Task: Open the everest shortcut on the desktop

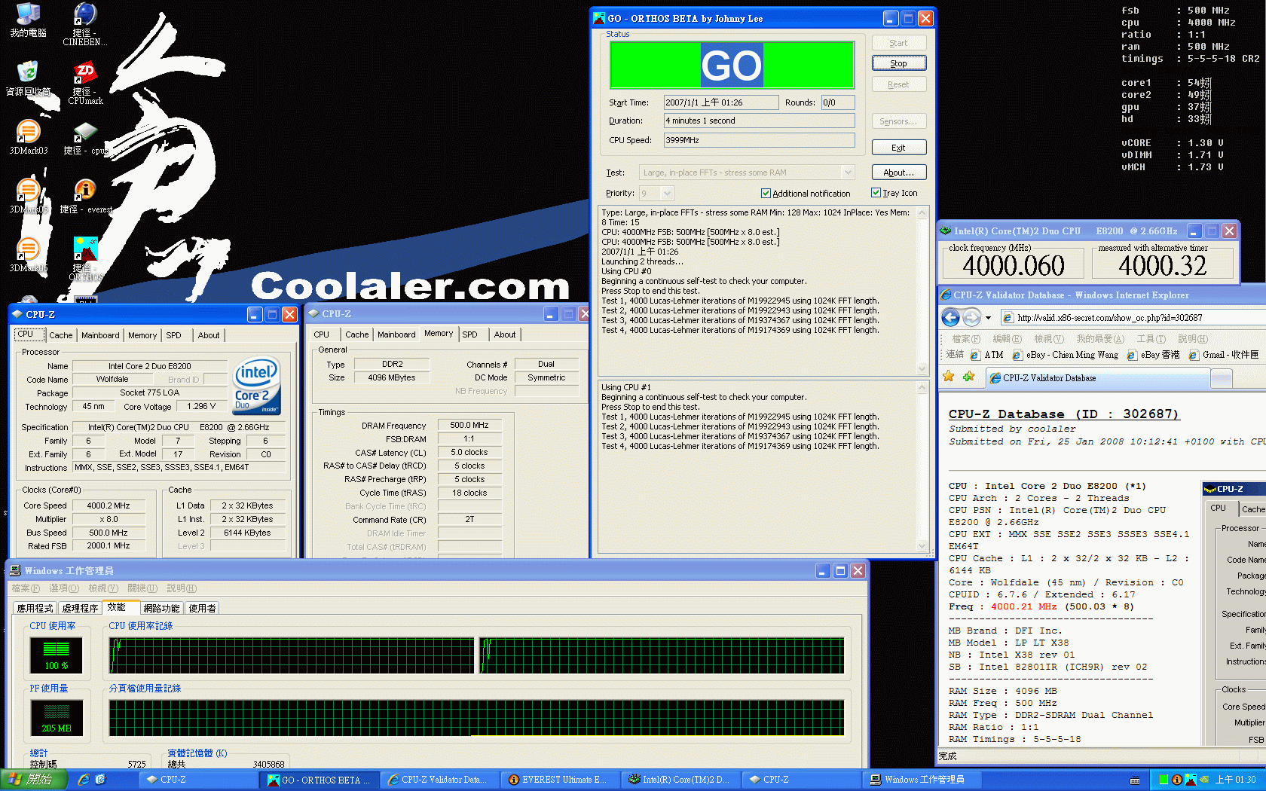Action: pyautogui.click(x=85, y=197)
